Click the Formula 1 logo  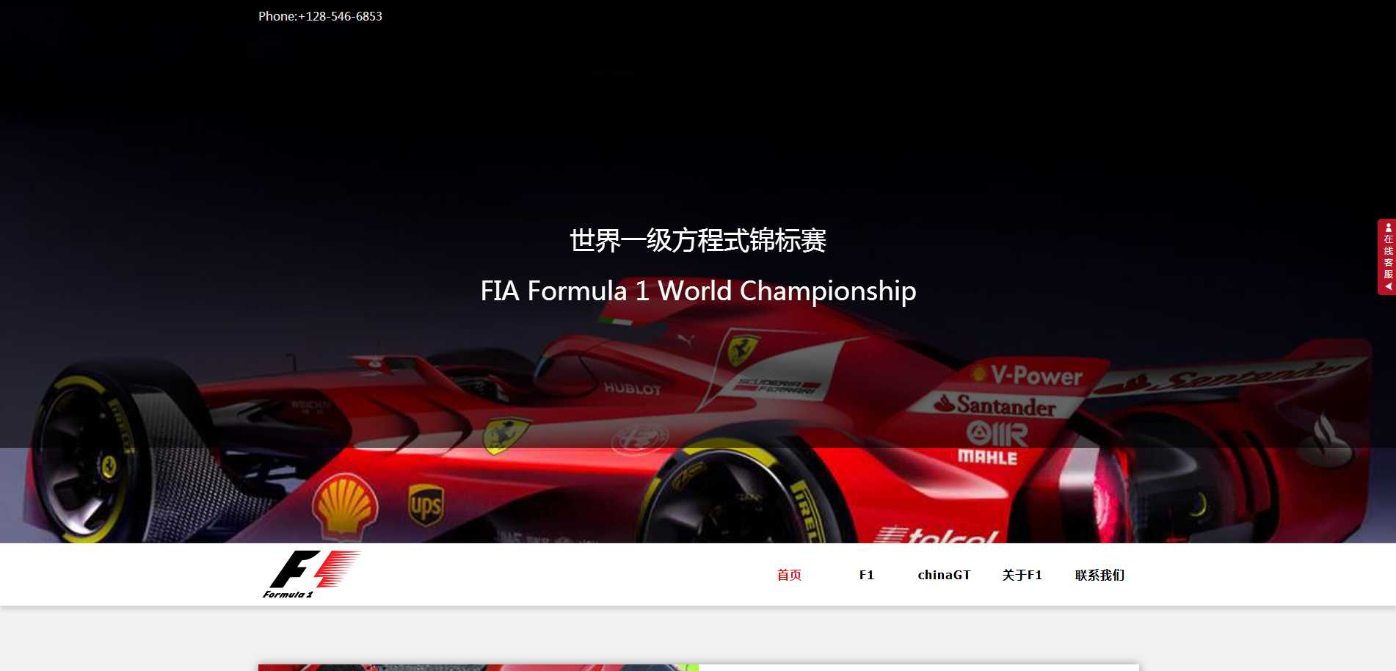coord(311,574)
